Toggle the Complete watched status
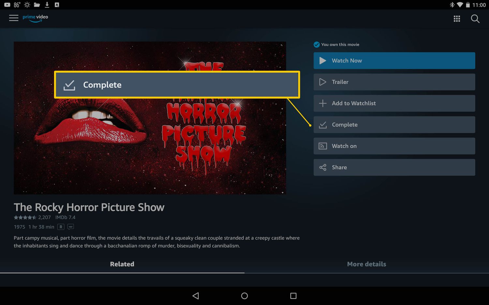The image size is (489, 305). 394,125
